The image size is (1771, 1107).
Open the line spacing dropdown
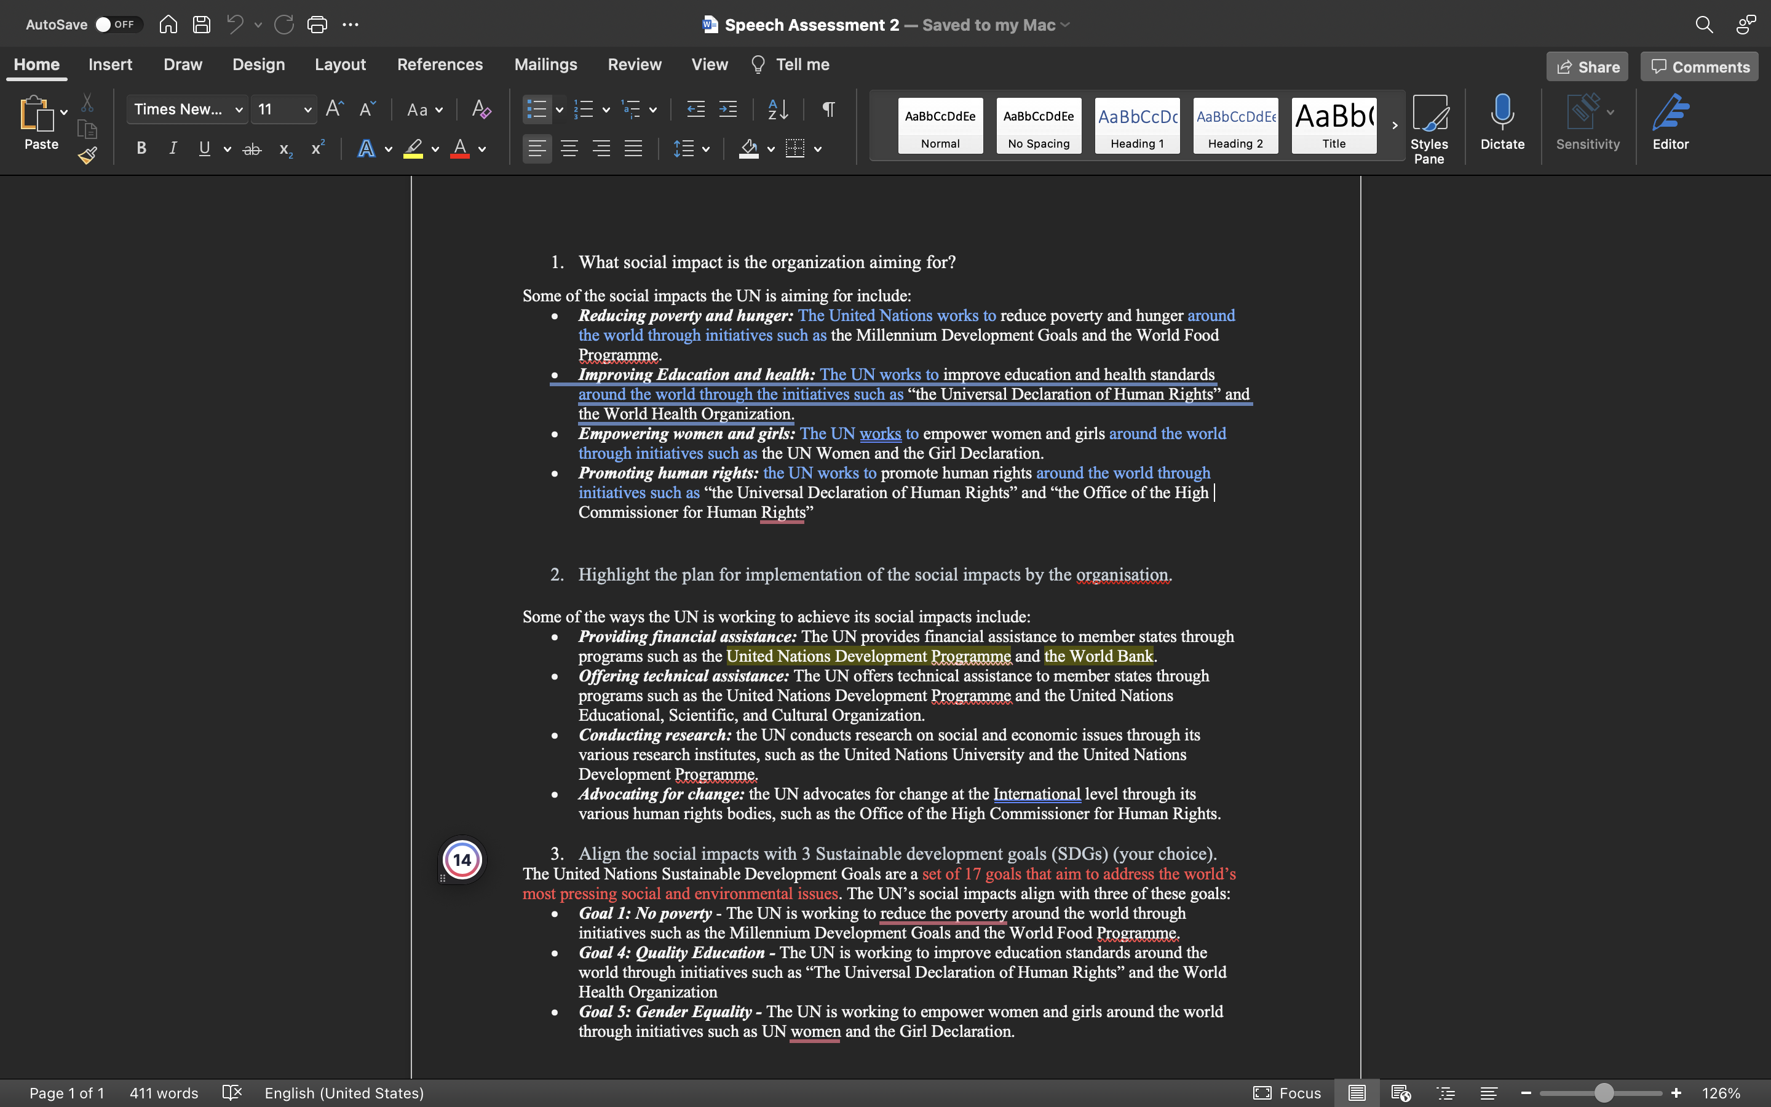point(691,148)
